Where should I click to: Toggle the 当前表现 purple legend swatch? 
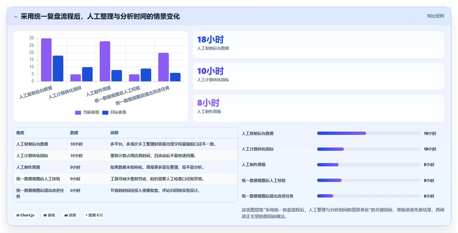(x=78, y=112)
